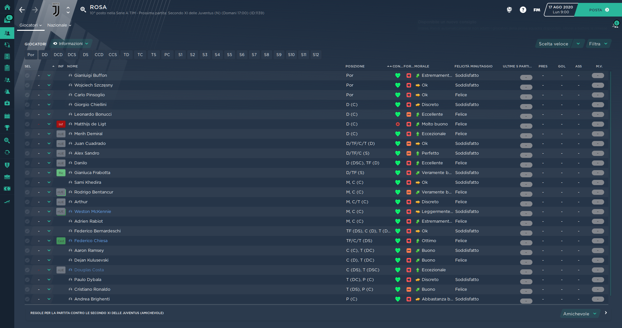The image size is (622, 328).
Task: Open the Finances money sidebar icon
Action: pyautogui.click(x=7, y=189)
